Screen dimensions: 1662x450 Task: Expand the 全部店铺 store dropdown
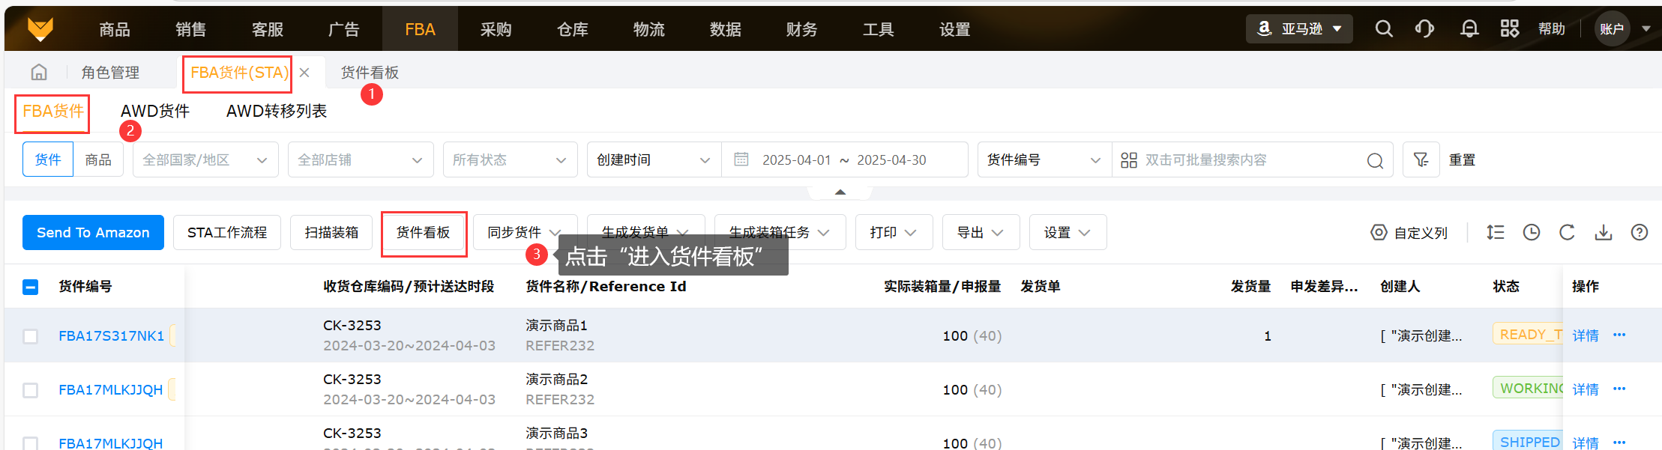click(360, 159)
